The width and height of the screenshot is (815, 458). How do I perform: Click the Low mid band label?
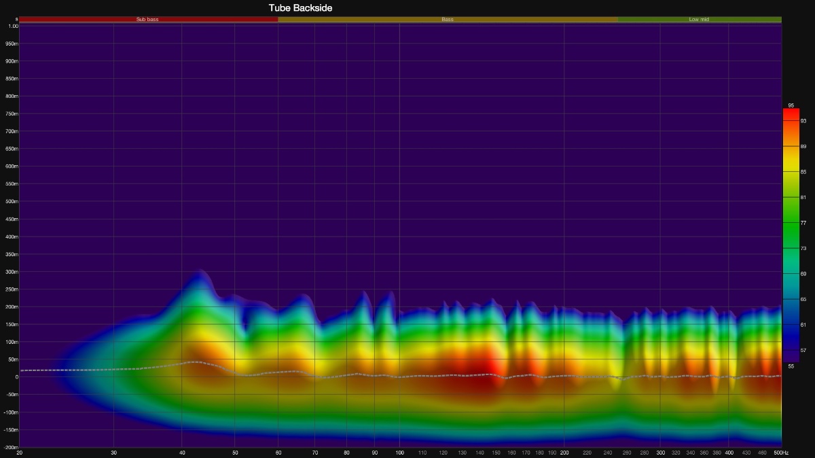pyautogui.click(x=699, y=20)
